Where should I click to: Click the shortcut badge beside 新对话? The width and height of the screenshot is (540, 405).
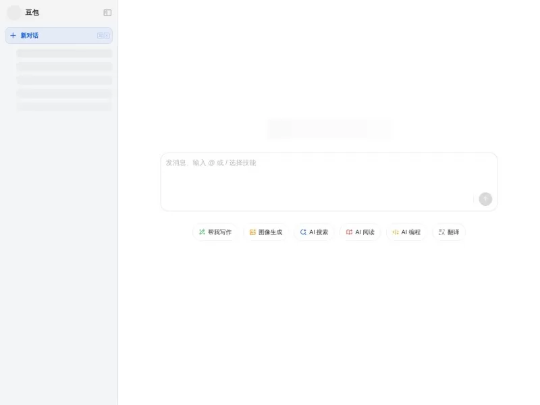tap(103, 35)
